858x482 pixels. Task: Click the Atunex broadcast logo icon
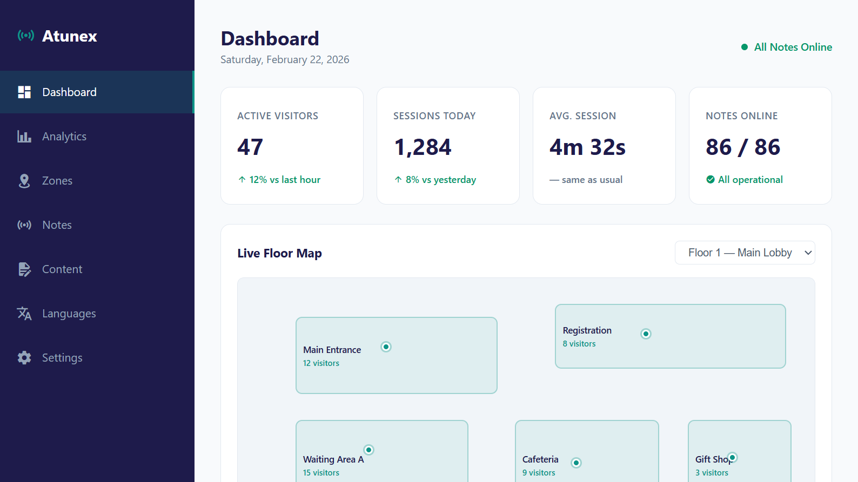coord(25,36)
